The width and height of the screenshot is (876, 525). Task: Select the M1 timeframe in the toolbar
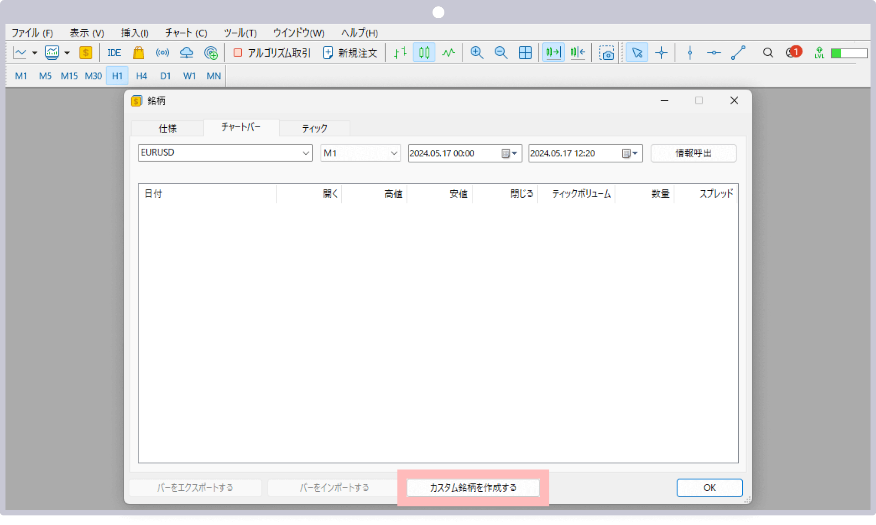pos(21,76)
